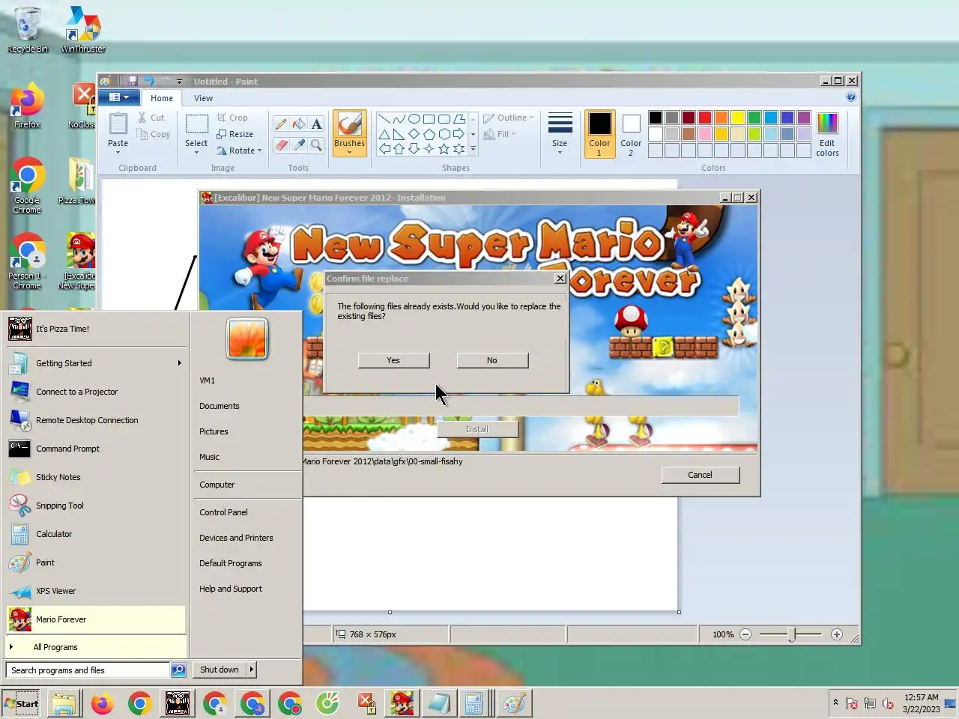This screenshot has width=959, height=719.
Task: Click the Shut down button
Action: pos(220,670)
